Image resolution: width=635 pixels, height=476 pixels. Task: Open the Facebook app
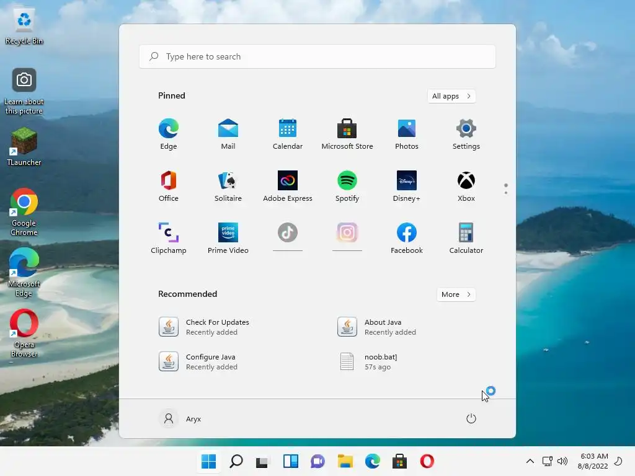tap(407, 239)
